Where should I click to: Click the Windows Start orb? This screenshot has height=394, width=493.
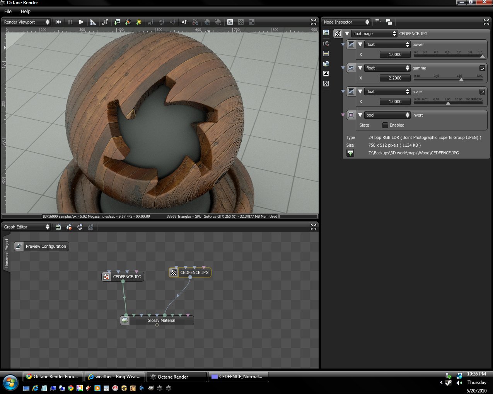[x=10, y=382]
